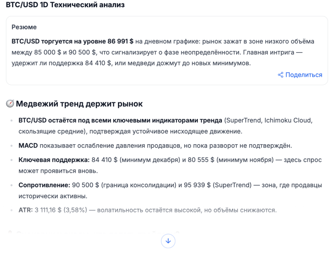Click the heading Медвежий тренд держит рынок

click(x=79, y=104)
